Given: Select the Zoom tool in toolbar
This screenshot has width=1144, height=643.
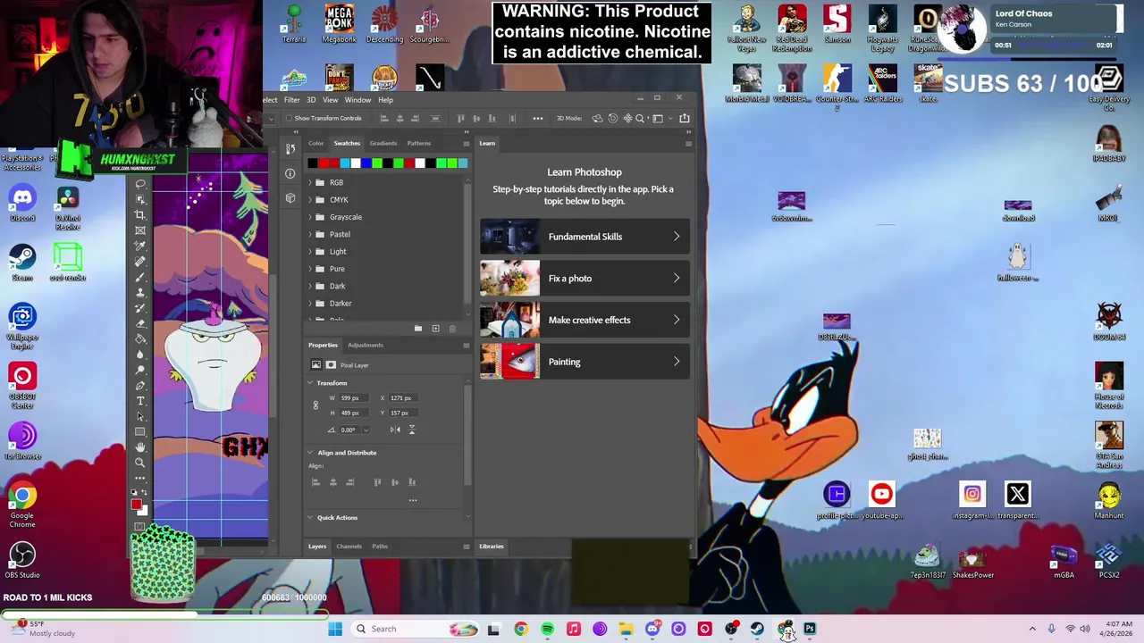Looking at the screenshot, I should pos(140,463).
